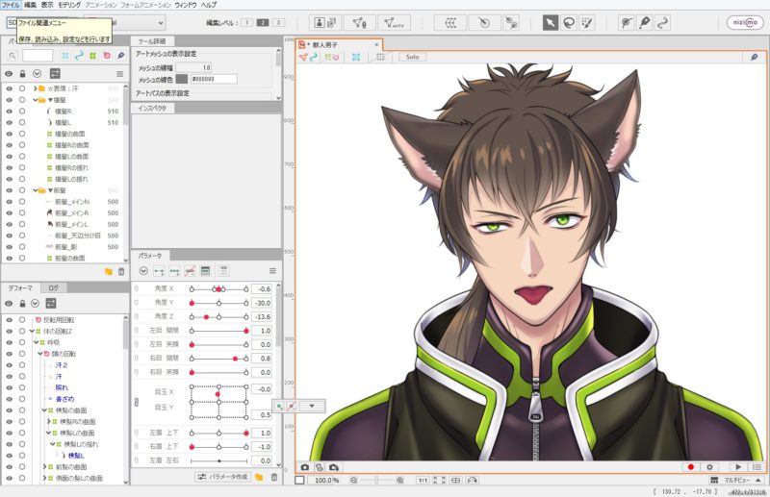This screenshot has height=497, width=770.
Task: Select edit level 1
Action: (247, 22)
